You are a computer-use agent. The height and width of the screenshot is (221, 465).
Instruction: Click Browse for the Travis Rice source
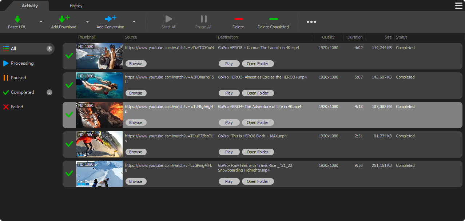point(136,181)
